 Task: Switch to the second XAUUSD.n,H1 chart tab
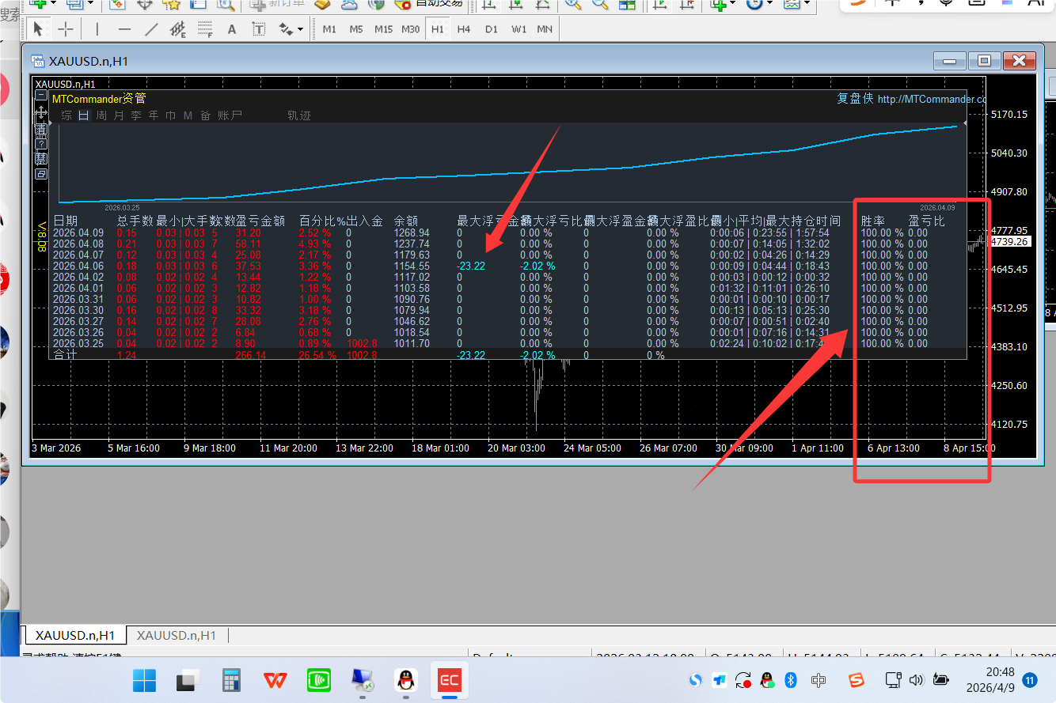point(177,635)
